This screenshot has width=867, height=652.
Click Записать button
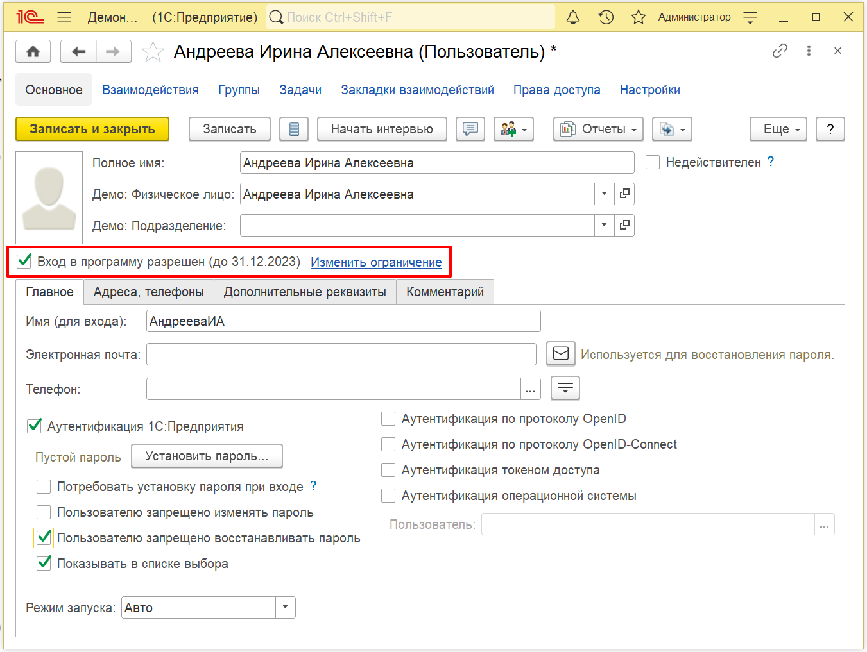click(x=230, y=129)
